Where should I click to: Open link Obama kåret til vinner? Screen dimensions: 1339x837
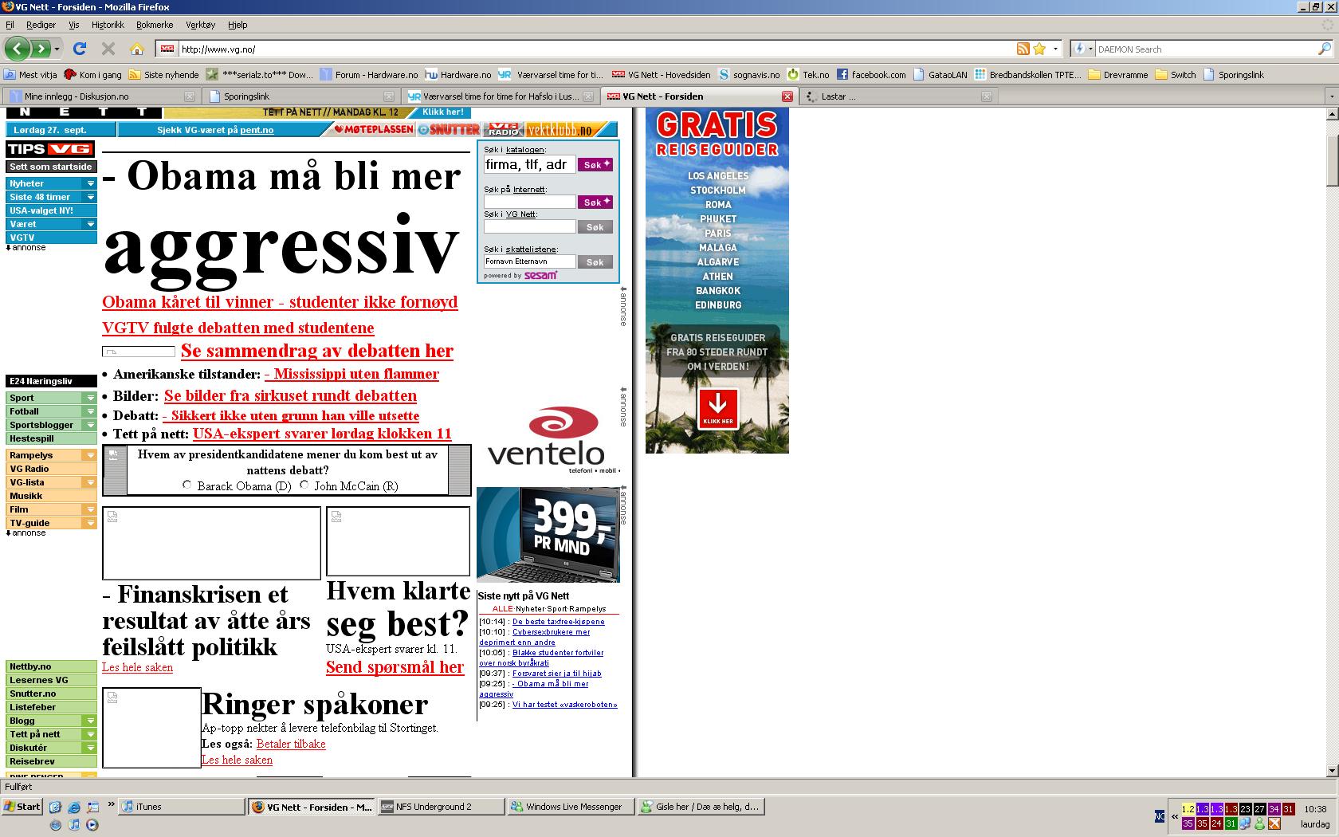pyautogui.click(x=280, y=302)
